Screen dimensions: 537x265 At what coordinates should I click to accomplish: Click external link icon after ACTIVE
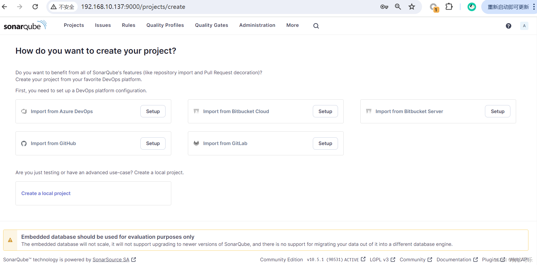coord(363,259)
